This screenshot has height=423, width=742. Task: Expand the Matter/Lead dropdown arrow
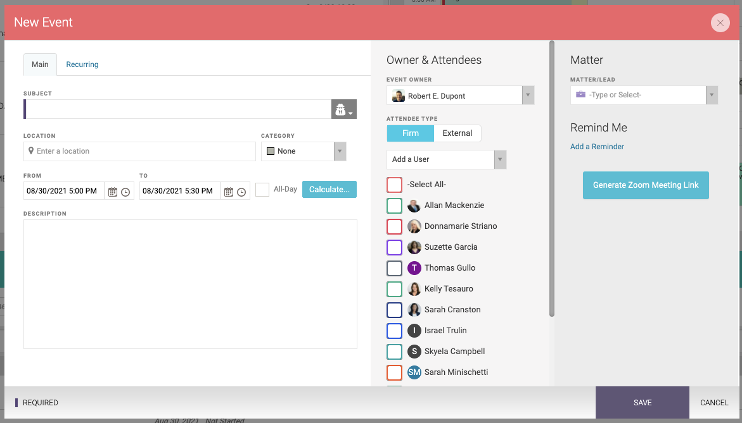coord(712,95)
